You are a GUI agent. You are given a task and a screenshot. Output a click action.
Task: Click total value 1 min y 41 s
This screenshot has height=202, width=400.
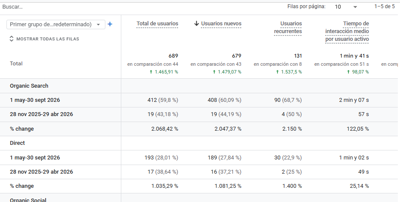pos(354,56)
